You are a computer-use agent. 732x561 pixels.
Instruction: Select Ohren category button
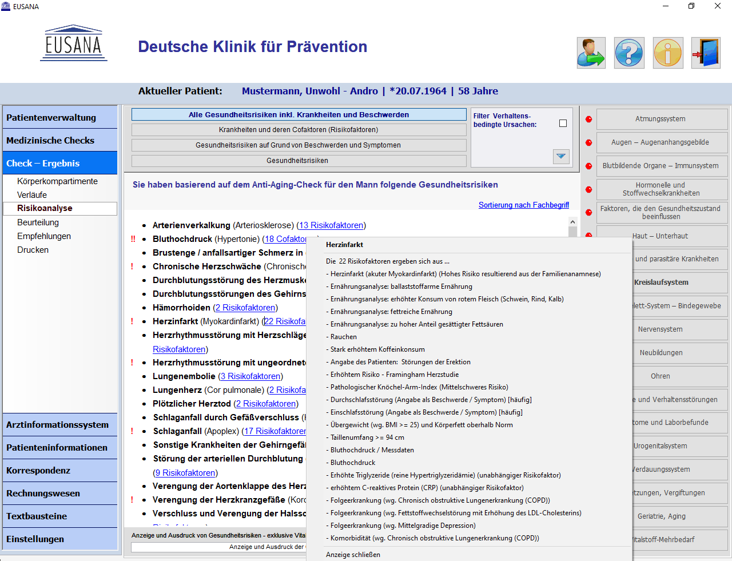pos(679,376)
